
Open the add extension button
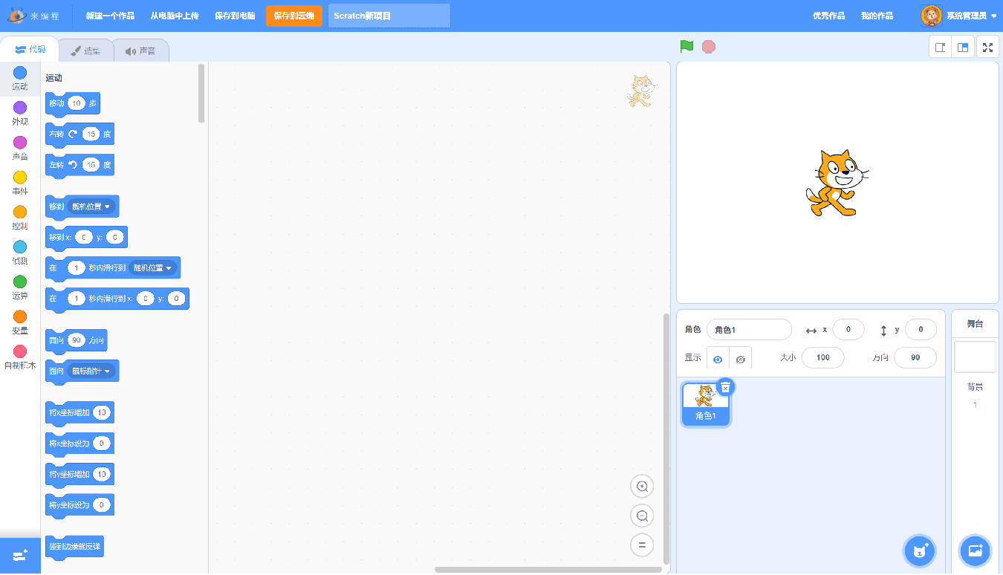20,556
